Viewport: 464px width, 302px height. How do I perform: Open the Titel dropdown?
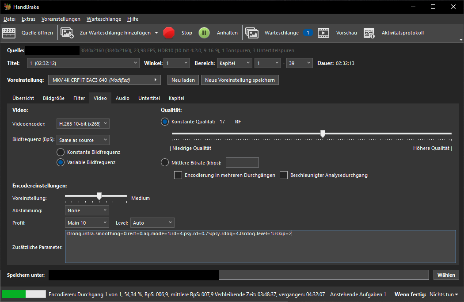[83, 63]
